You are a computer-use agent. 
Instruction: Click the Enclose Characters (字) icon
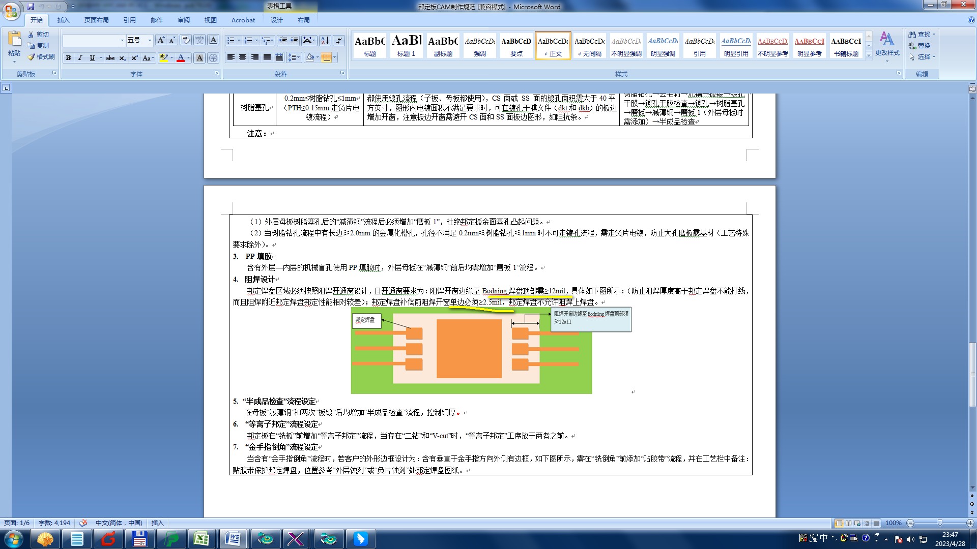coord(214,58)
